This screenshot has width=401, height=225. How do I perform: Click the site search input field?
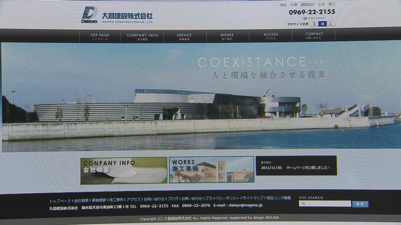coord(325,204)
